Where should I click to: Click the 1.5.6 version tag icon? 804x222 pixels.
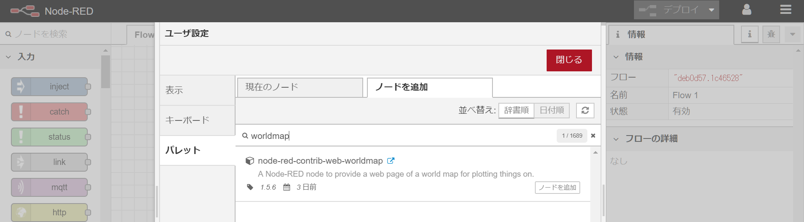click(250, 187)
